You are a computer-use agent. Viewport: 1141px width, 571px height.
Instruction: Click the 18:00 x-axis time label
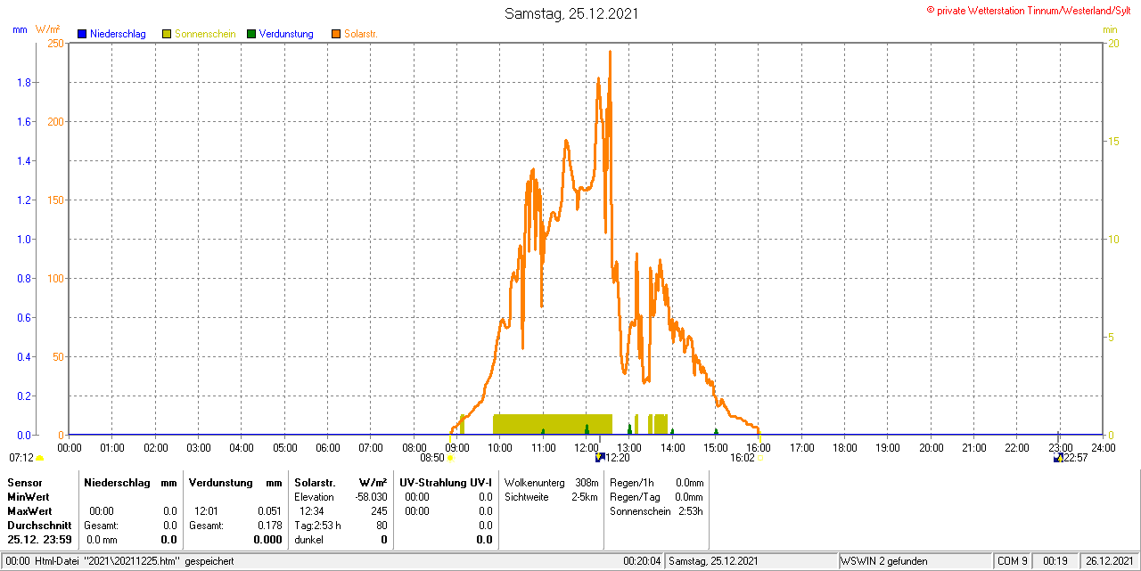click(x=845, y=447)
